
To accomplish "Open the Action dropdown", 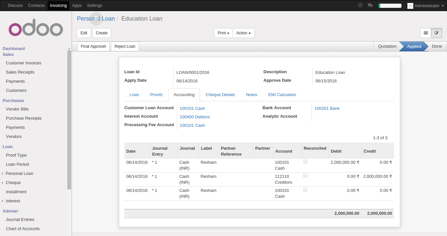I will (x=243, y=33).
